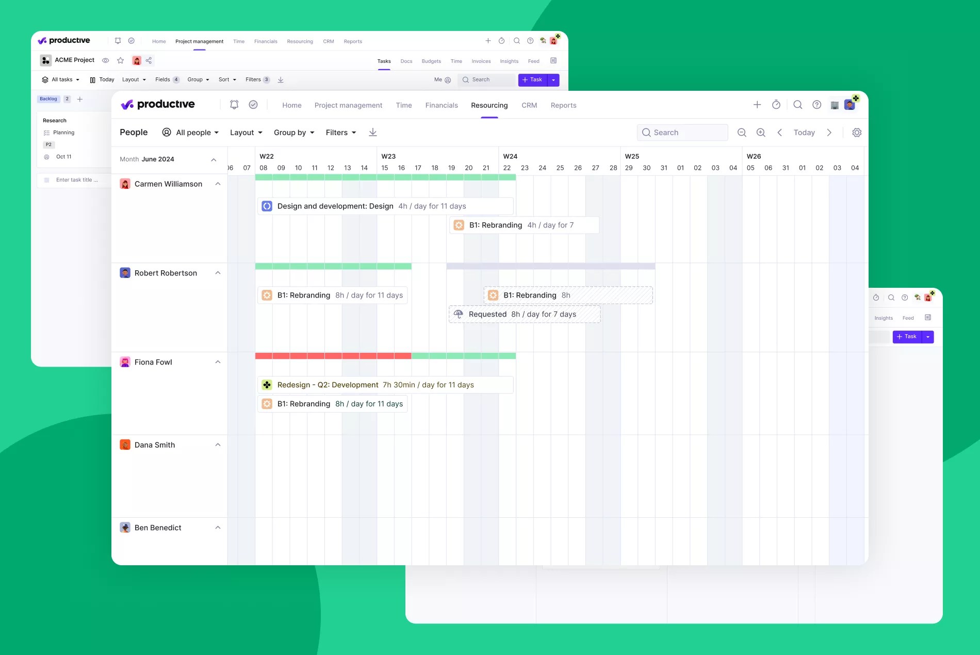Open the All people selector
This screenshot has width=980, height=655.
(190, 133)
